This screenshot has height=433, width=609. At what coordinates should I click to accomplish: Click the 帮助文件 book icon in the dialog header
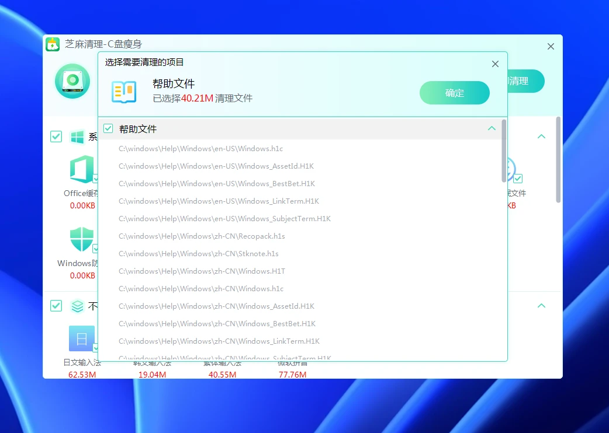pyautogui.click(x=124, y=92)
